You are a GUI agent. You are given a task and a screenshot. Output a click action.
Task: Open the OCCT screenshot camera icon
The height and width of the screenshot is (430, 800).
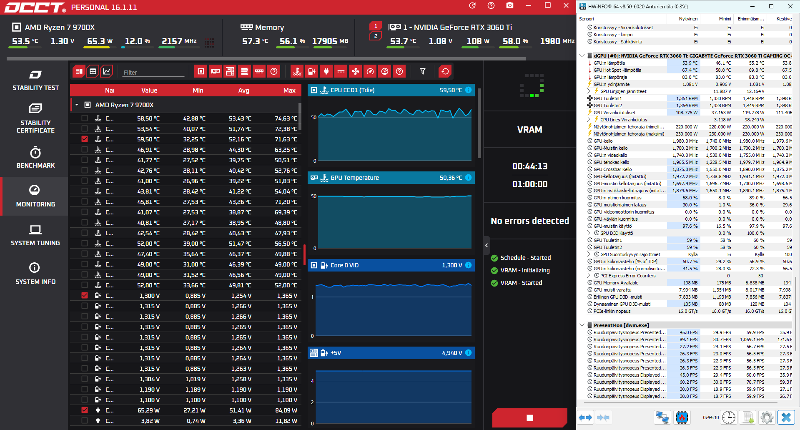tap(509, 6)
